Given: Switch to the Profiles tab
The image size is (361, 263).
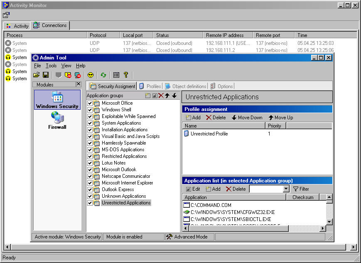Looking at the screenshot, I should 150,86.
